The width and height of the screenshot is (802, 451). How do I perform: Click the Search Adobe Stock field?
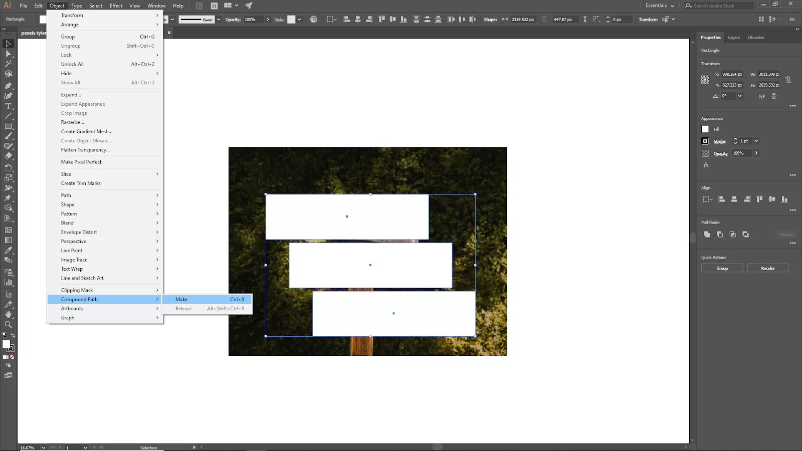pos(719,6)
